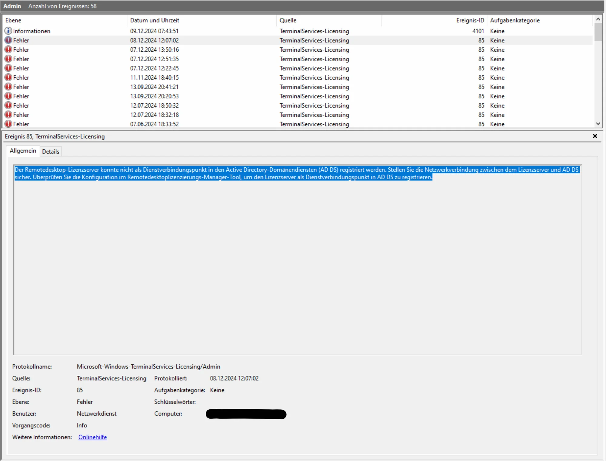This screenshot has width=606, height=461.
Task: Sort by Aufgabenkategorie column header
Action: (x=539, y=20)
